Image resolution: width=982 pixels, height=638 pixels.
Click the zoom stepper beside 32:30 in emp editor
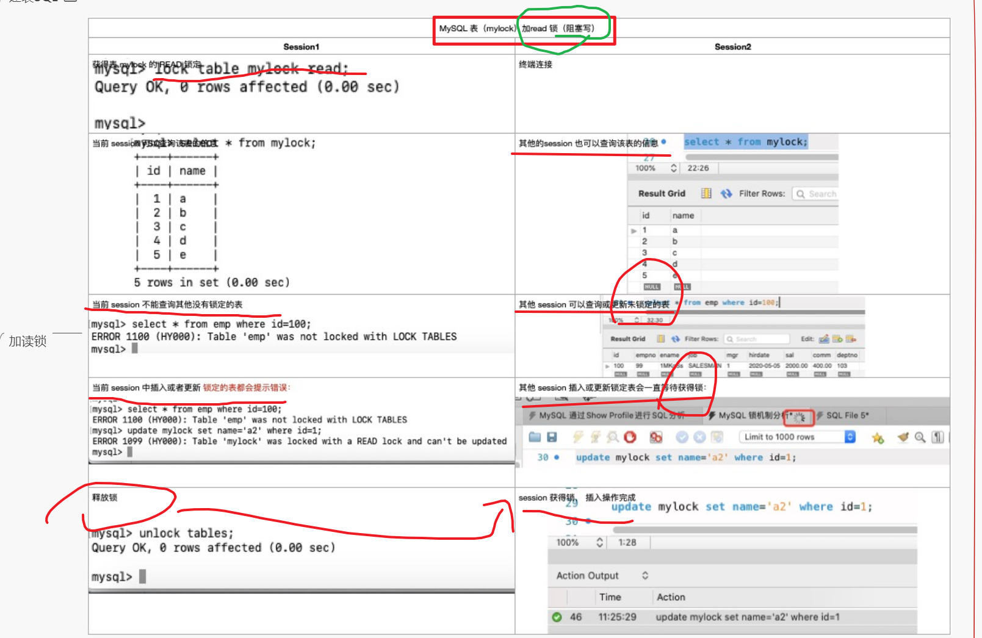tap(637, 320)
